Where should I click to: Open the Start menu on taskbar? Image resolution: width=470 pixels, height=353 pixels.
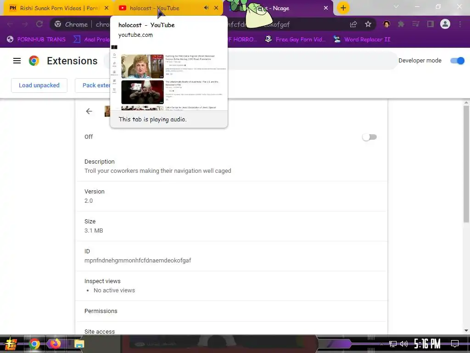pyautogui.click(x=11, y=344)
